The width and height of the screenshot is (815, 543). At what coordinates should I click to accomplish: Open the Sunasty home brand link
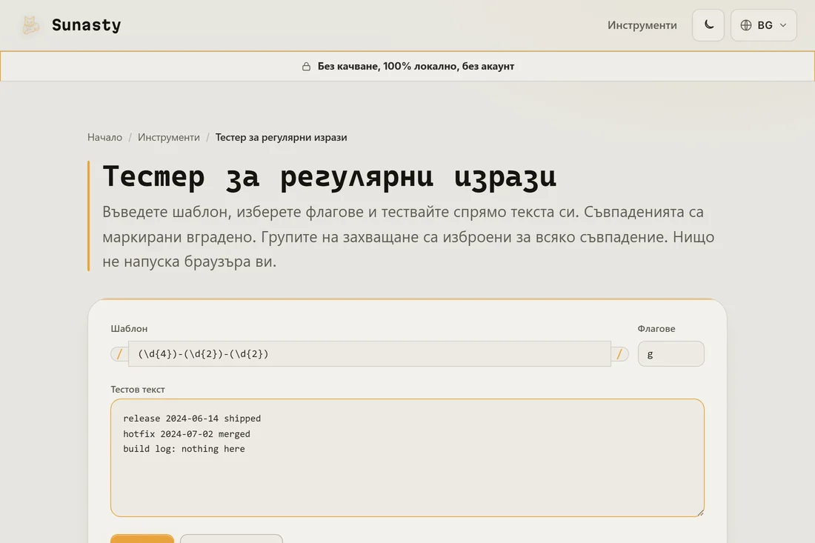click(71, 25)
